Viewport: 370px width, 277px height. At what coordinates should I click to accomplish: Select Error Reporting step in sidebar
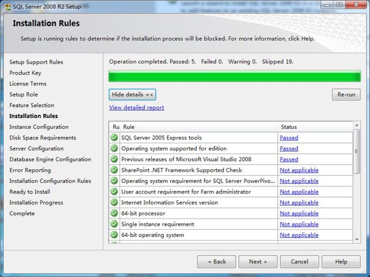[x=30, y=170]
